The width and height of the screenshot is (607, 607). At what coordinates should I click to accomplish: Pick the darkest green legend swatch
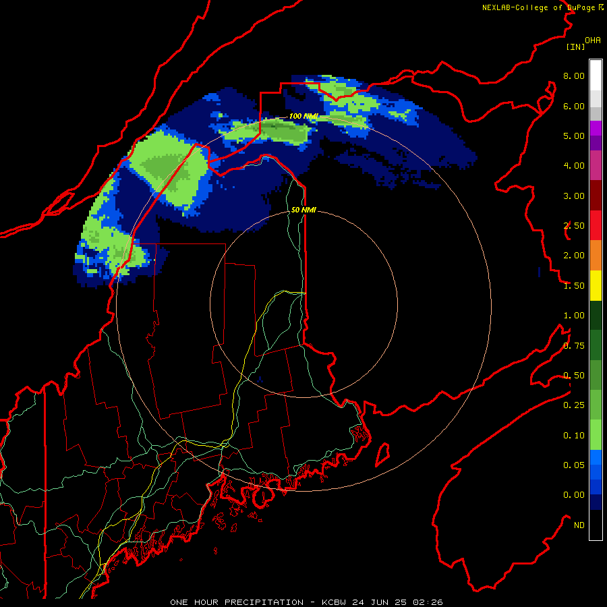tap(596, 316)
